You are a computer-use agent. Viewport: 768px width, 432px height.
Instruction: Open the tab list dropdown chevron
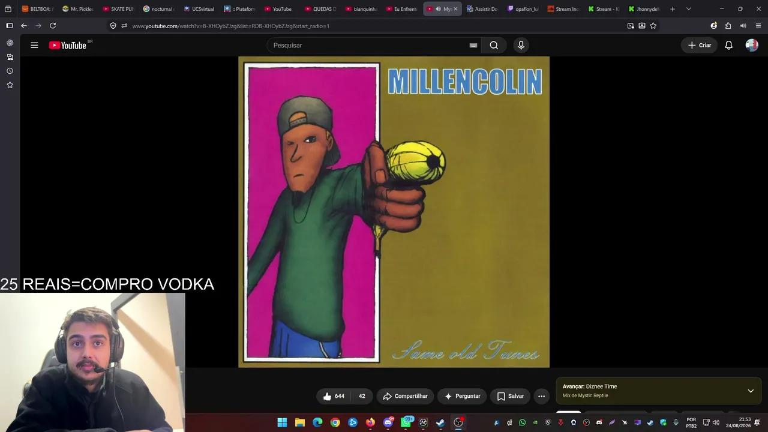click(x=688, y=9)
